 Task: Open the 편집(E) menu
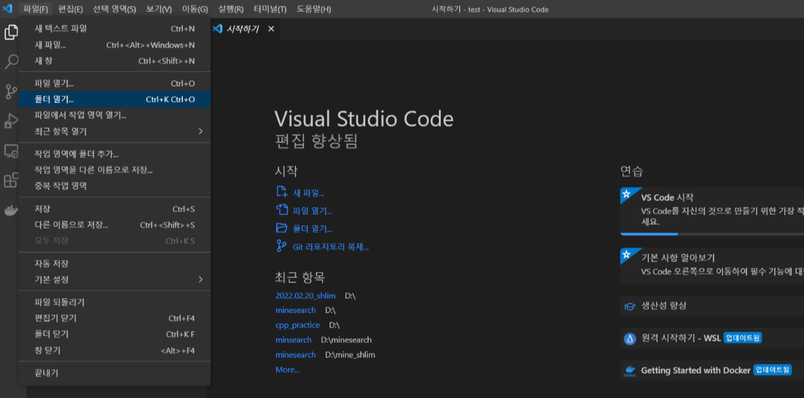click(x=70, y=9)
